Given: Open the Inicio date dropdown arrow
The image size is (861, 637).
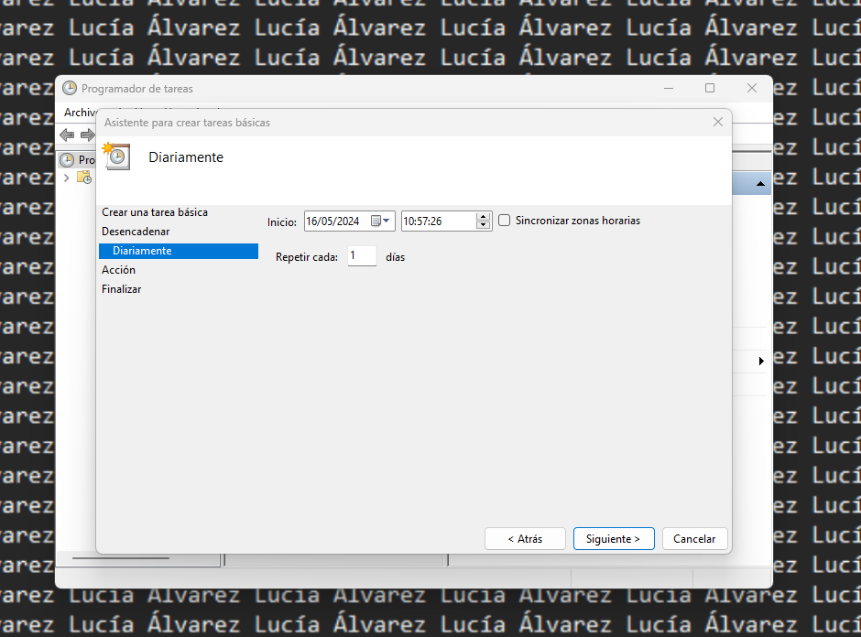Looking at the screenshot, I should pyautogui.click(x=387, y=221).
